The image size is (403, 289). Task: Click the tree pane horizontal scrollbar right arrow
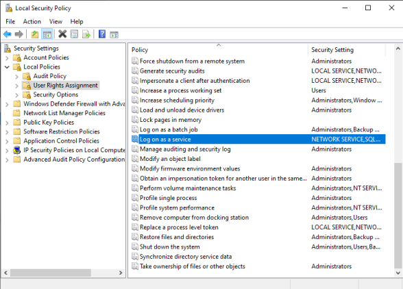[x=121, y=273]
